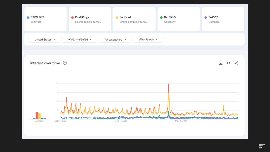Click the Mar 1, 2024 axis label

pyautogui.click(x=181, y=121)
